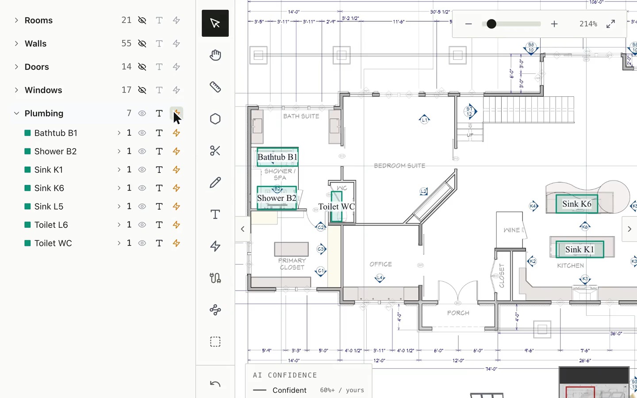Click the 214% zoom value
The image size is (637, 398).
[x=588, y=24]
